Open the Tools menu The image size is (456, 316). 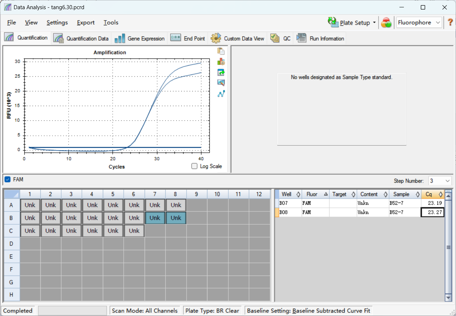point(111,22)
